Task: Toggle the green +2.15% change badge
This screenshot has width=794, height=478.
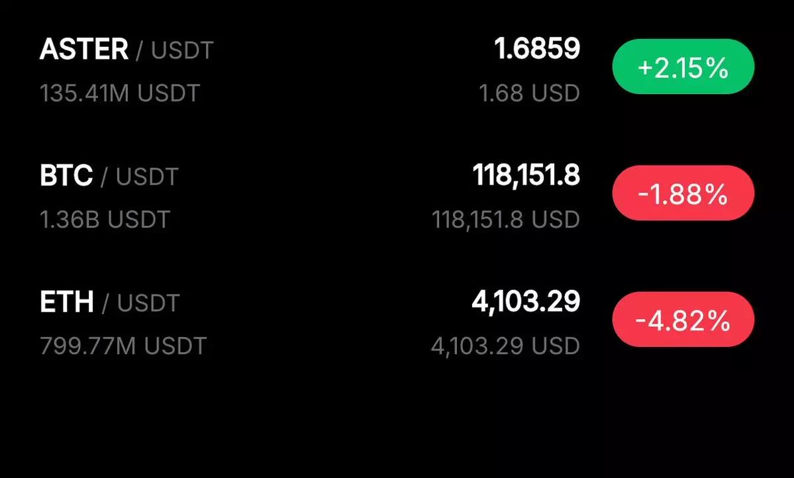Action: 683,67
